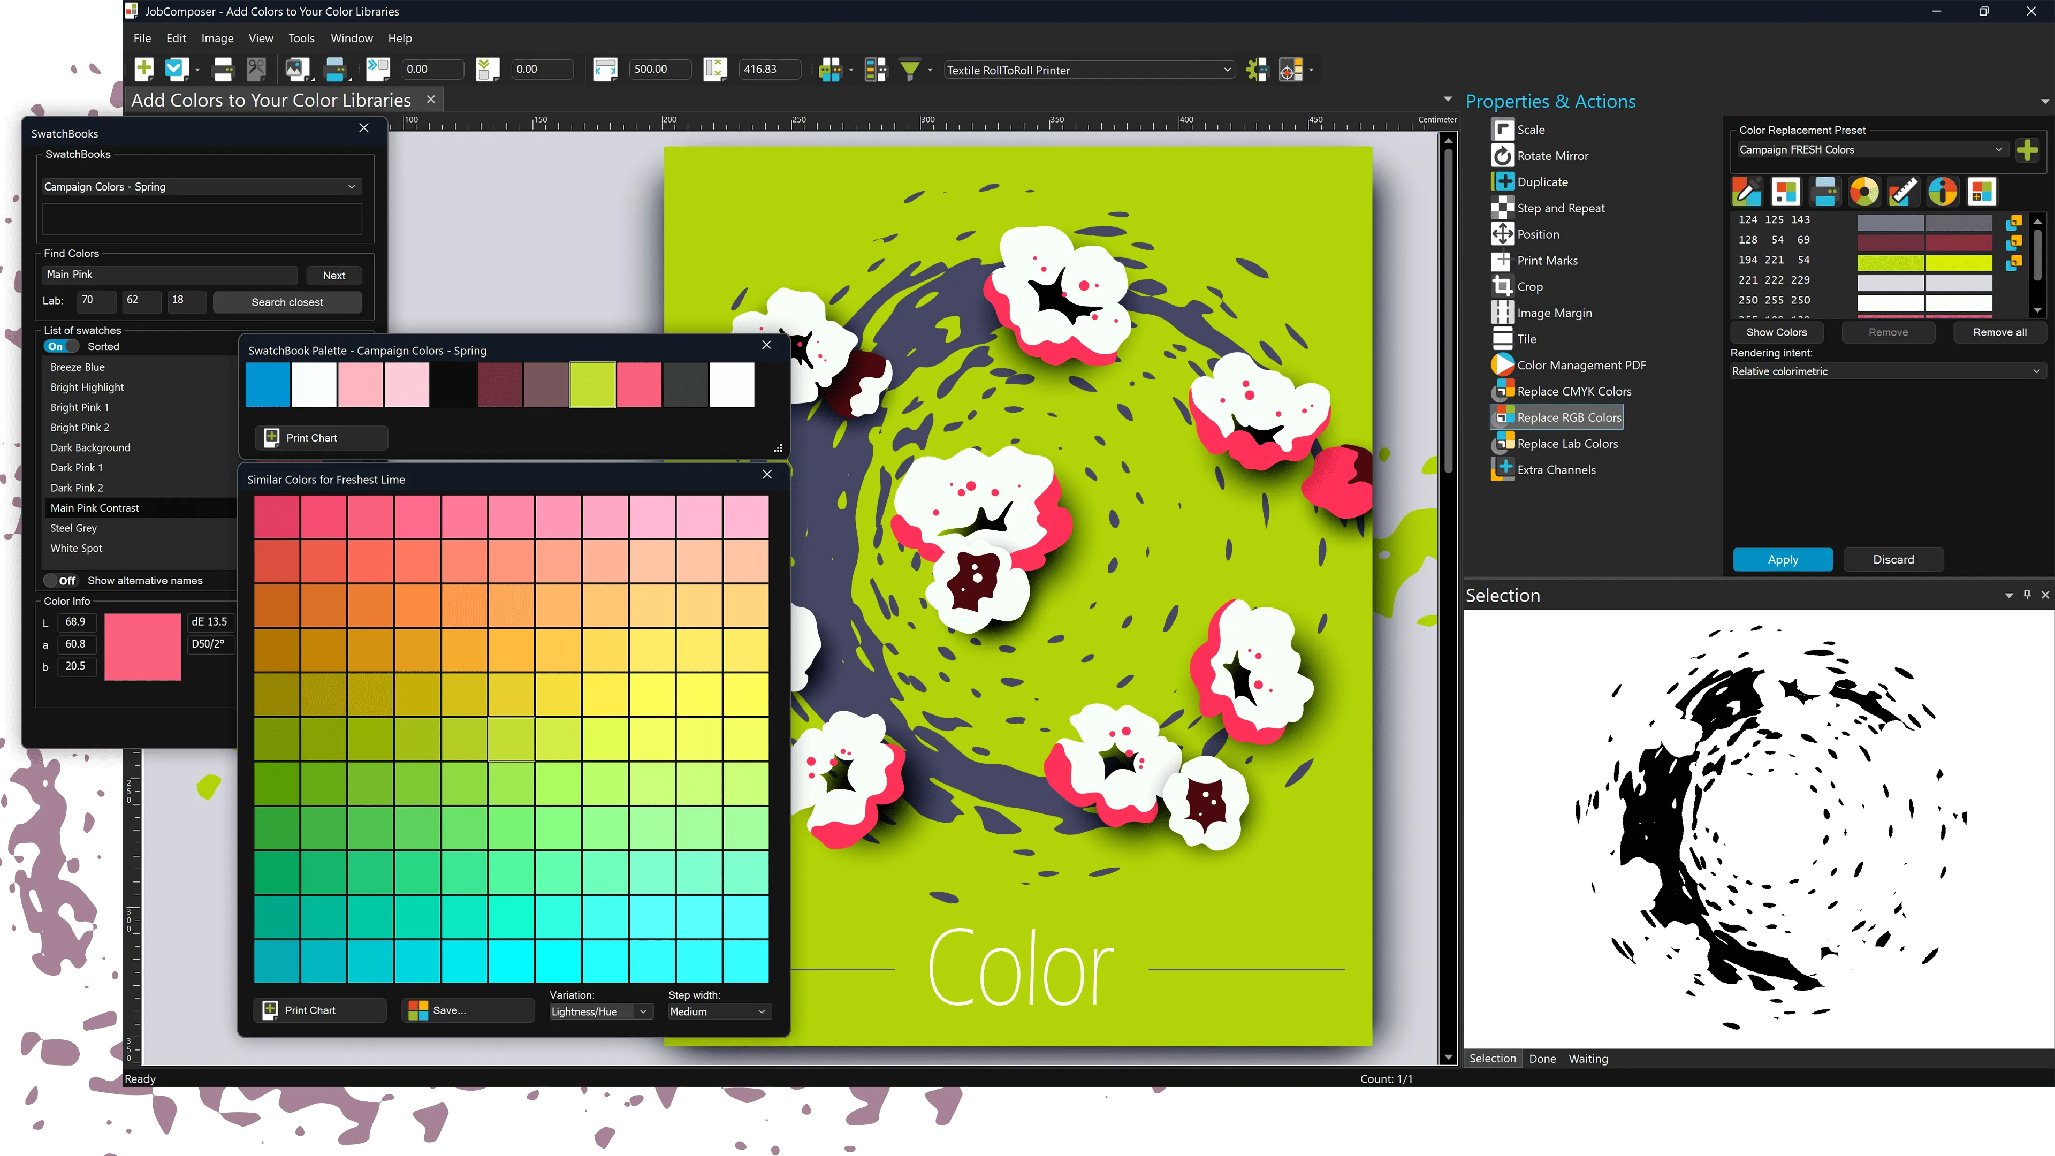The height and width of the screenshot is (1156, 2055).
Task: Open the Extra Channels action
Action: point(1544,470)
